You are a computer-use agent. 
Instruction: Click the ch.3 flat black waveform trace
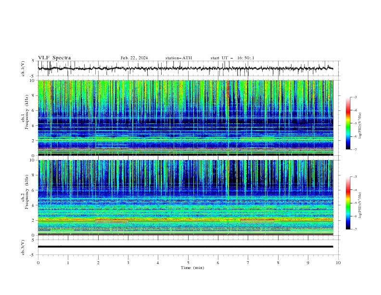point(185,247)
